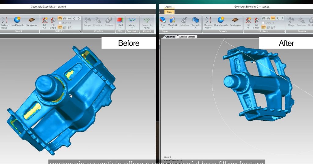Click the 'Current Triangles: 0' status text

pyautogui.click(x=172, y=160)
